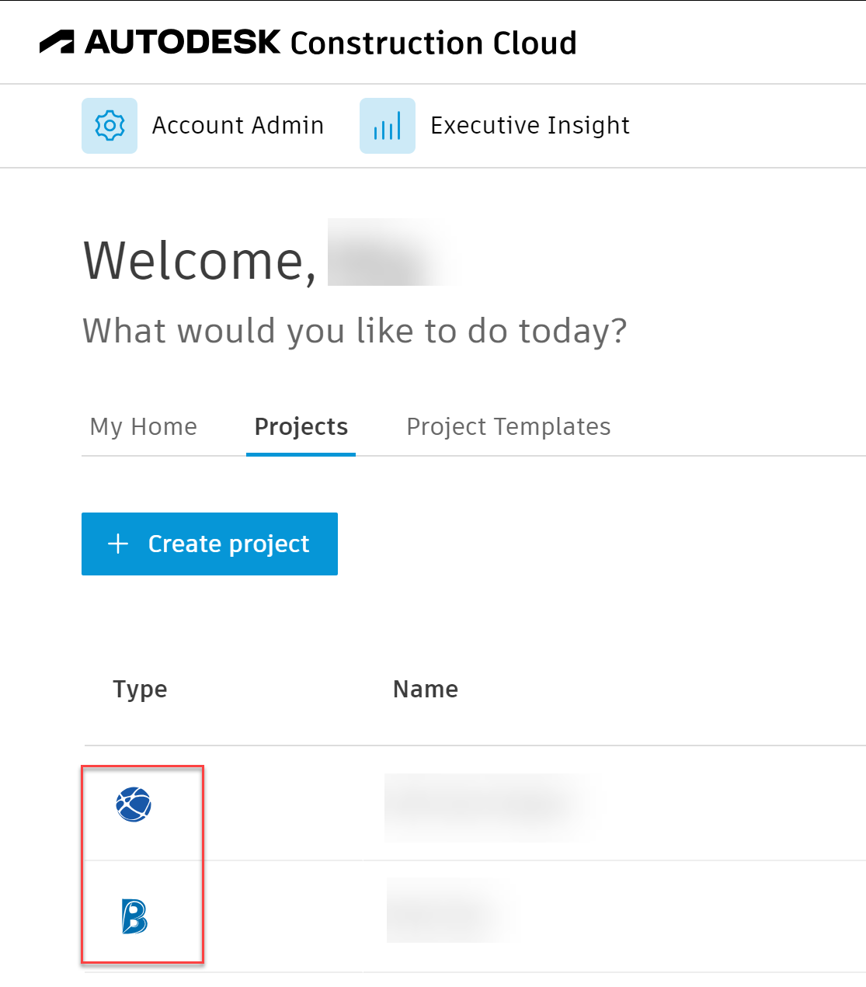Switch to the My Home tab
This screenshot has width=866, height=987.
point(144,427)
